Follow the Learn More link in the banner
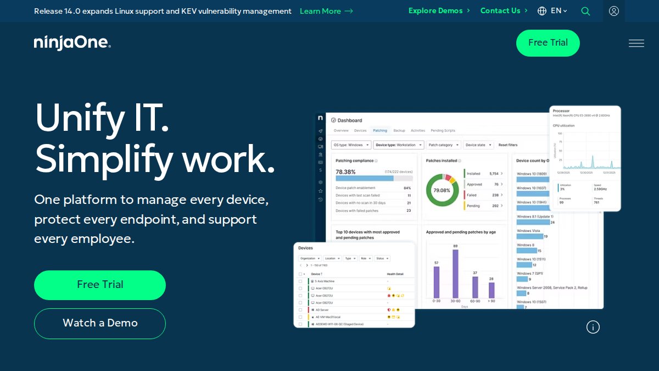The height and width of the screenshot is (371, 659). (321, 11)
